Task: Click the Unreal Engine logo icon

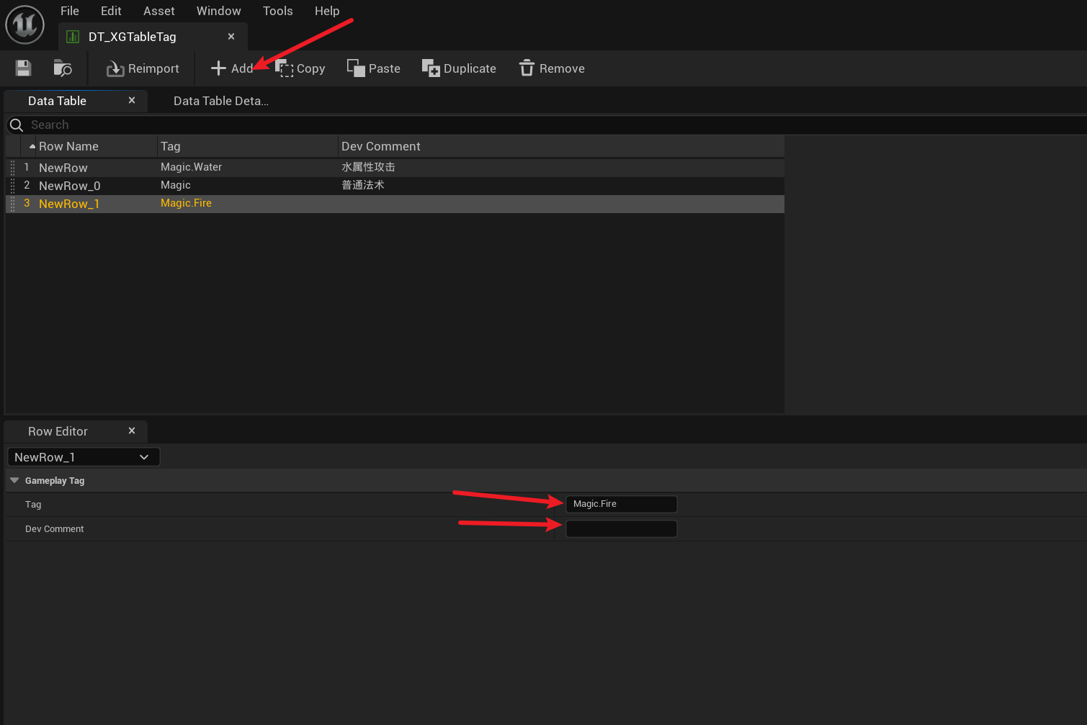Action: point(25,24)
